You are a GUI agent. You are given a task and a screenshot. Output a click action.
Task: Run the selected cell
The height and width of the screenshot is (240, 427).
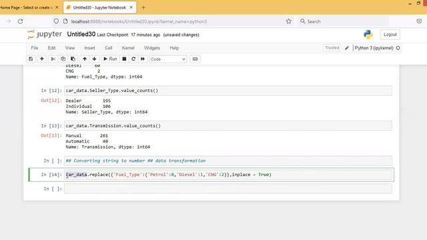(110, 59)
